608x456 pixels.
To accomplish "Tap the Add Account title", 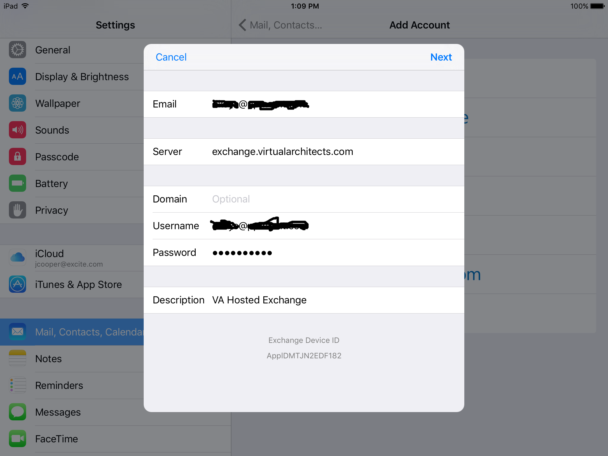I will (419, 25).
